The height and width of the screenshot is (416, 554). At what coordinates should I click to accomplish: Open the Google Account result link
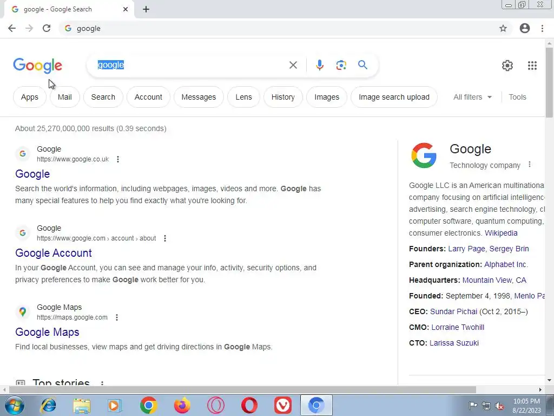point(54,253)
